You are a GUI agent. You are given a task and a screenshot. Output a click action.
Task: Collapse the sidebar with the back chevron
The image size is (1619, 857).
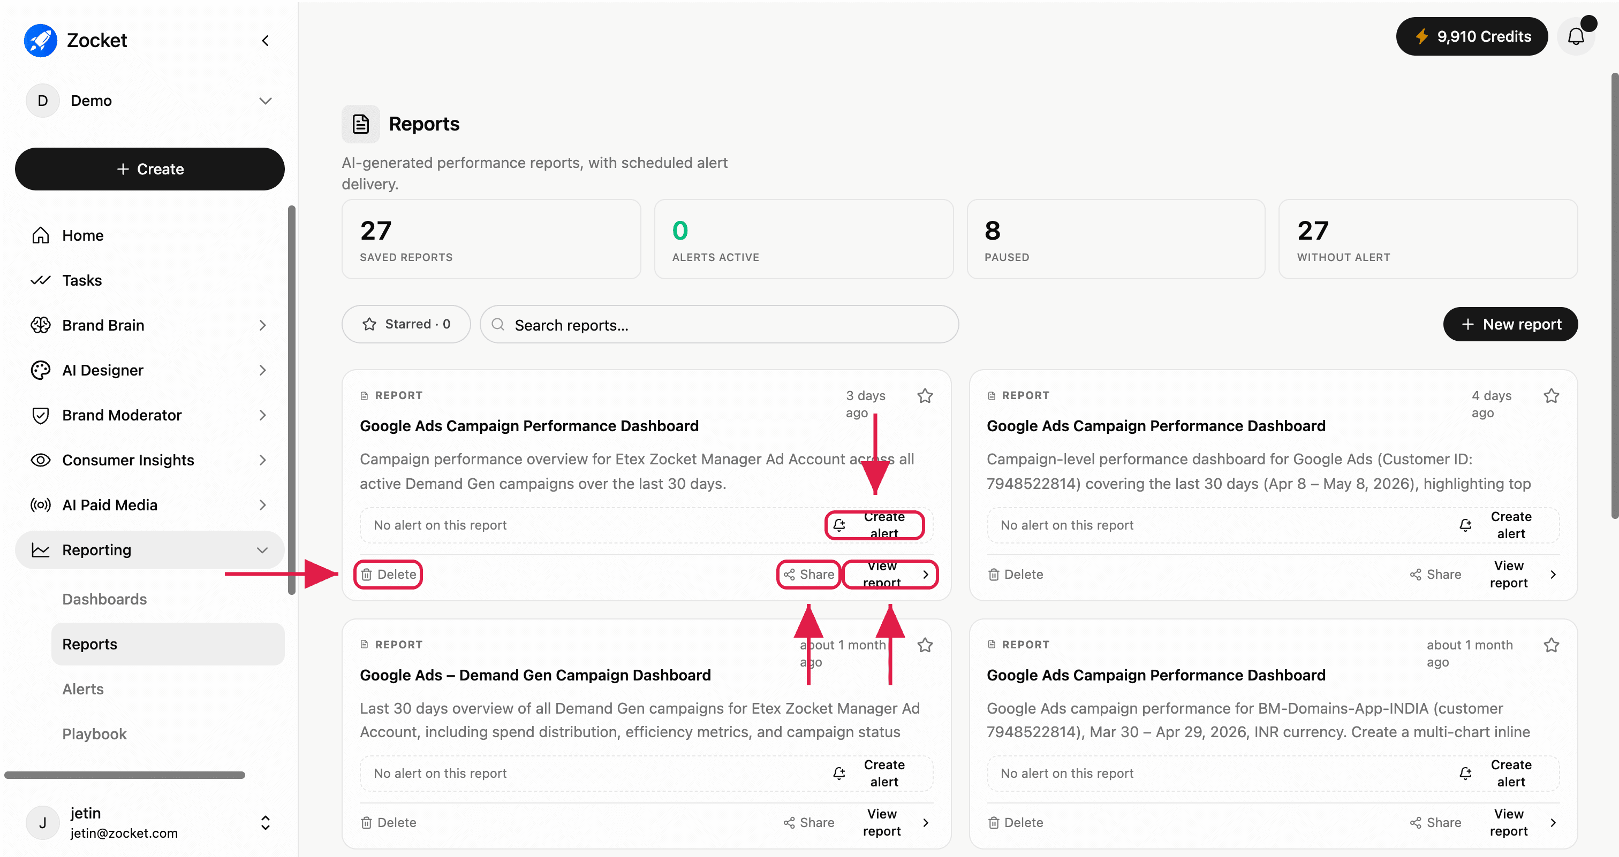(265, 41)
